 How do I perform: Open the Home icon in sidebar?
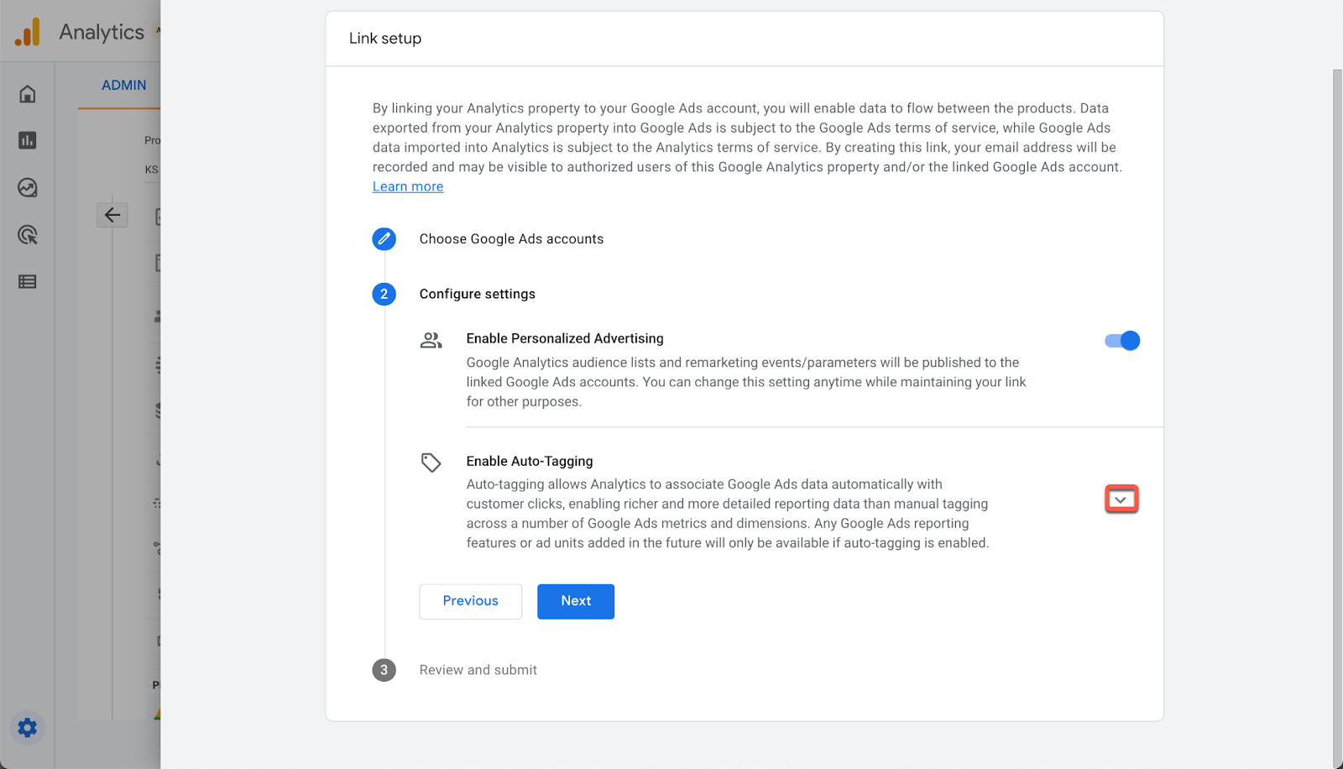(x=28, y=94)
